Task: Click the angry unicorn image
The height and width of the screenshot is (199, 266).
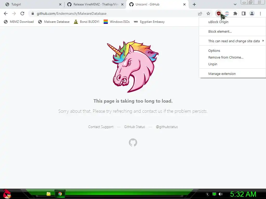Action: click(133, 66)
